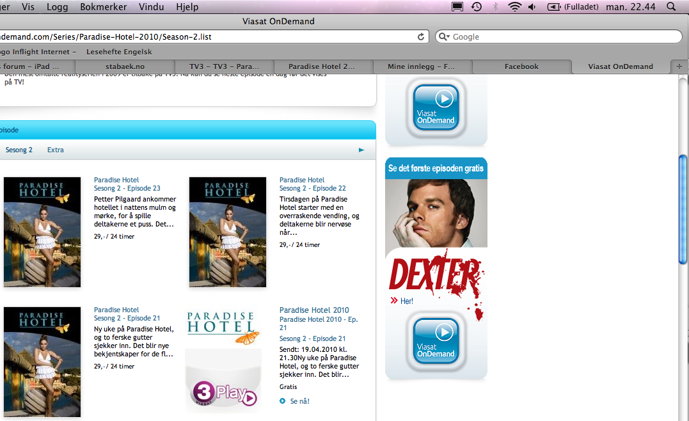Switch to the Mine innlegg tab
Screen dimensions: 689x421
pyautogui.click(x=423, y=67)
